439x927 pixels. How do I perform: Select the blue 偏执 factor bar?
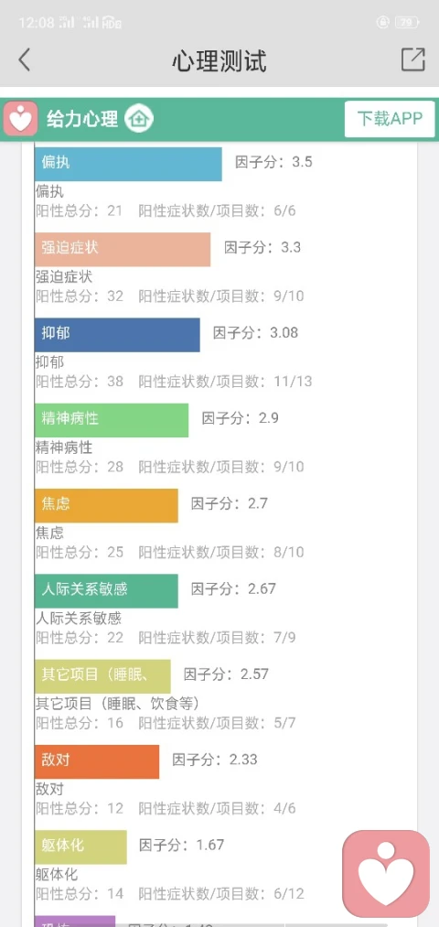[x=128, y=164]
